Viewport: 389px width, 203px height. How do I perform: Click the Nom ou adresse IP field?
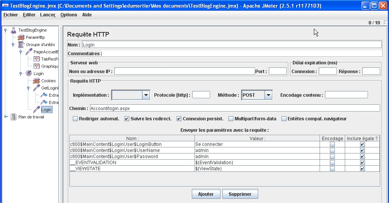(185, 71)
